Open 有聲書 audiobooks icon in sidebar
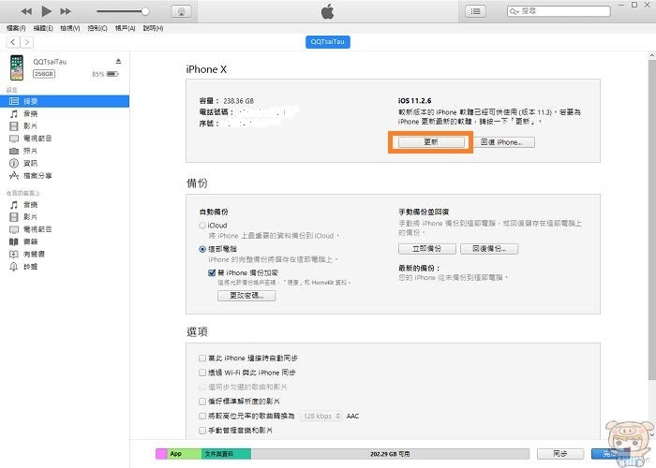The width and height of the screenshot is (656, 468). (14, 254)
